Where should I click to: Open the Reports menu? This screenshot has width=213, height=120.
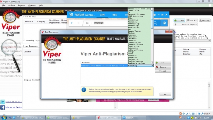pos(22,5)
